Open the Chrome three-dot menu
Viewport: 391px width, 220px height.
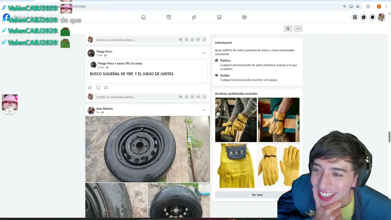click(x=386, y=6)
